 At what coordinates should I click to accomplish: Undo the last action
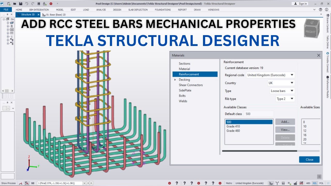27,4
